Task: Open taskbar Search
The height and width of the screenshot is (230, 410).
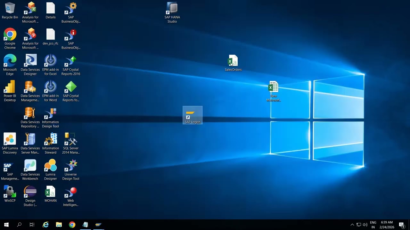Action: point(19,225)
